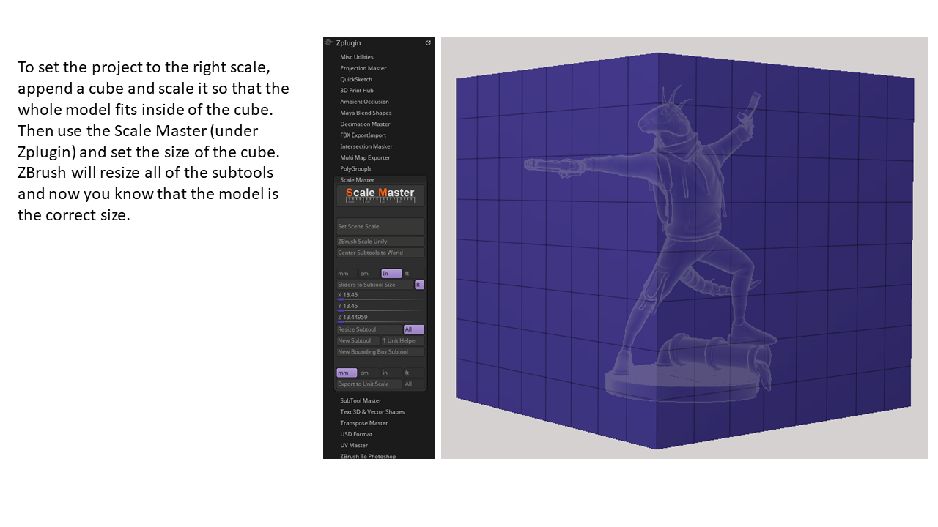938x527 pixels.
Task: Click the Y 13.45 size slider
Action: pos(380,307)
